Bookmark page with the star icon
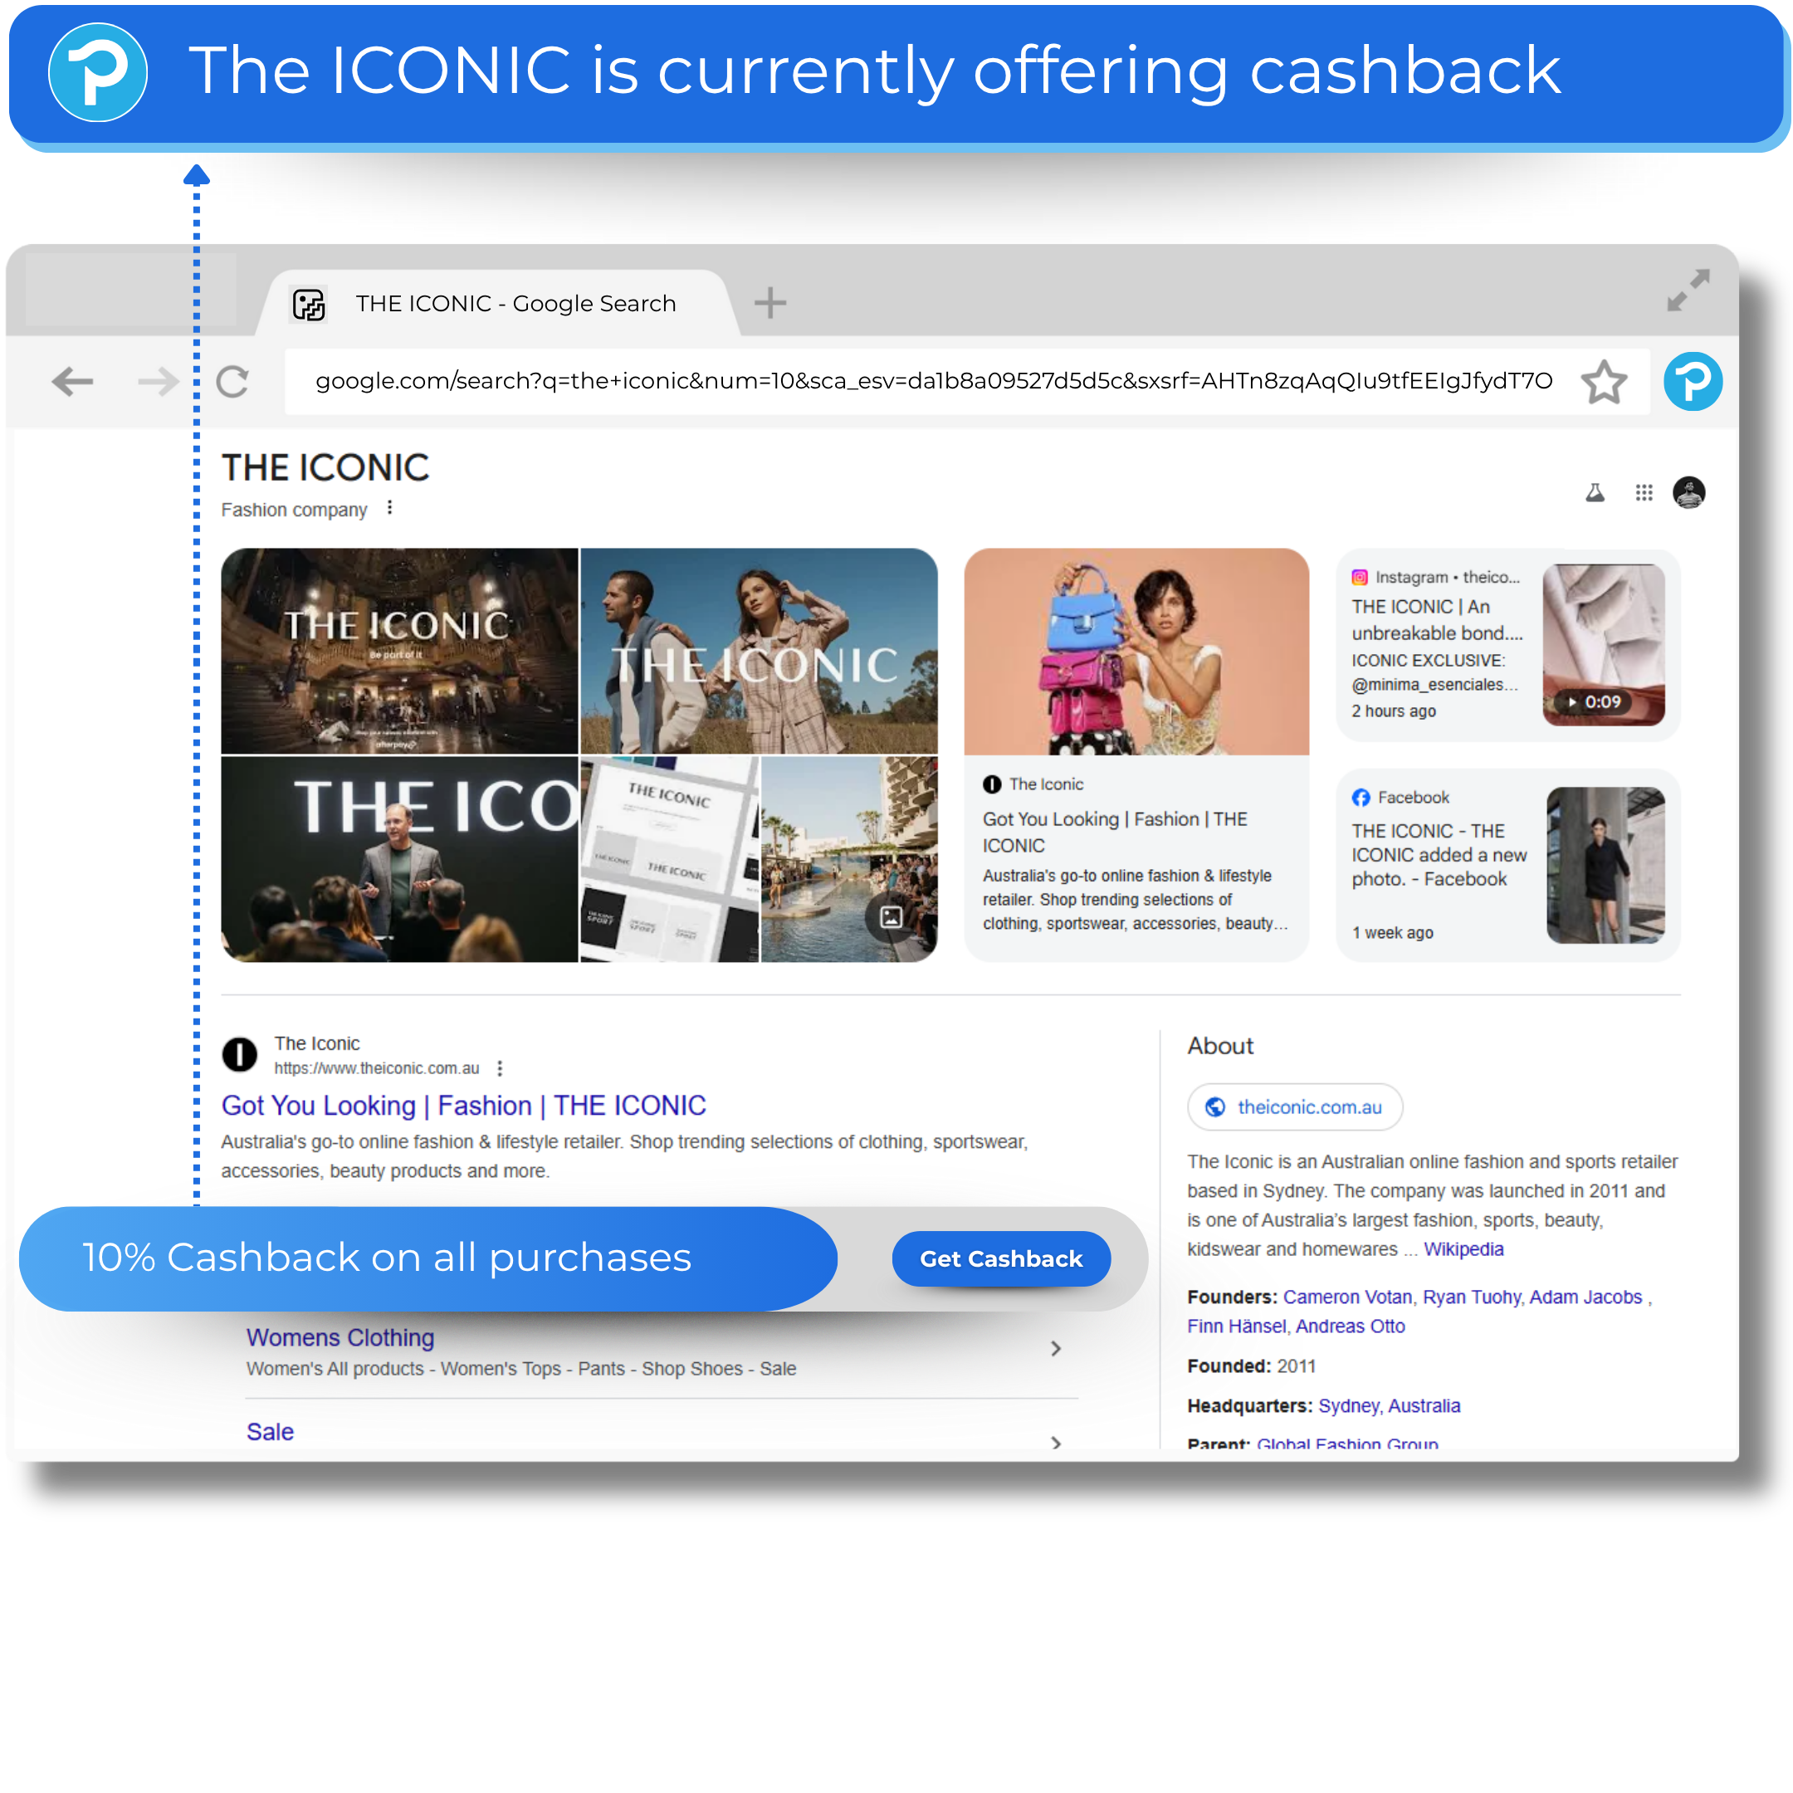The image size is (1793, 1793). click(x=1604, y=383)
